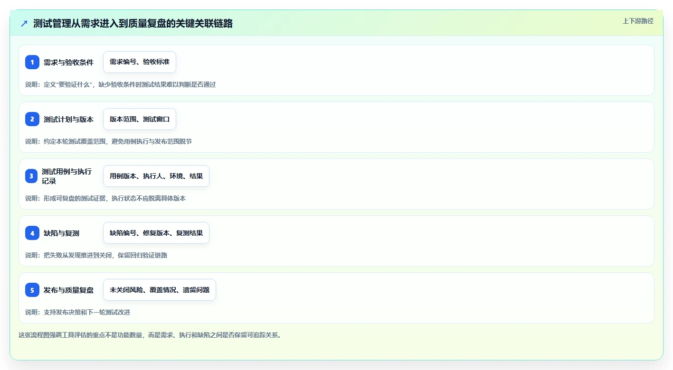
Task: Click the note starting 说明：定义"要验证什么"
Action: click(x=121, y=84)
